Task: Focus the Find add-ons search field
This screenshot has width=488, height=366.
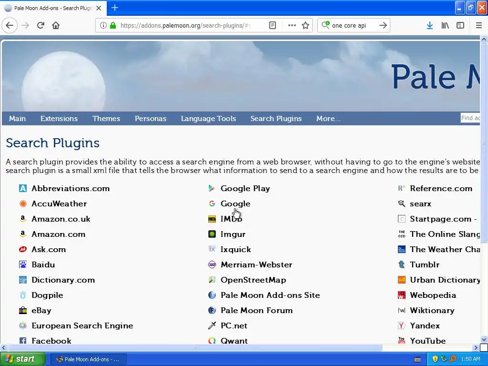Action: pyautogui.click(x=470, y=118)
